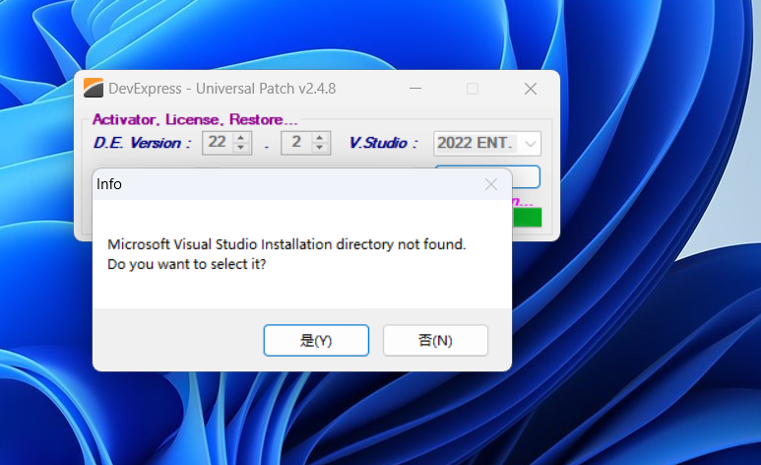Viewport: 761px width, 465px height.
Task: Click the 'V.Studio :' label
Action: (383, 143)
